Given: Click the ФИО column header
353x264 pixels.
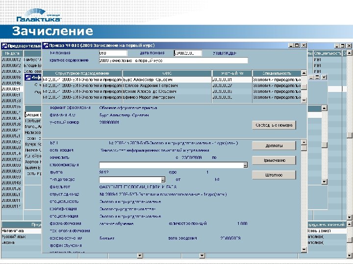Looking at the screenshot, I should tap(167, 73).
